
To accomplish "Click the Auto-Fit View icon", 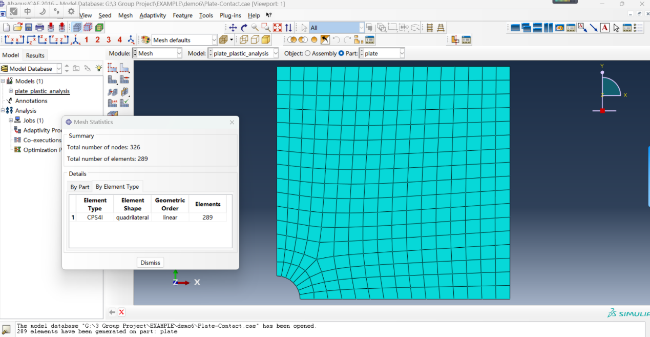I will (x=278, y=28).
